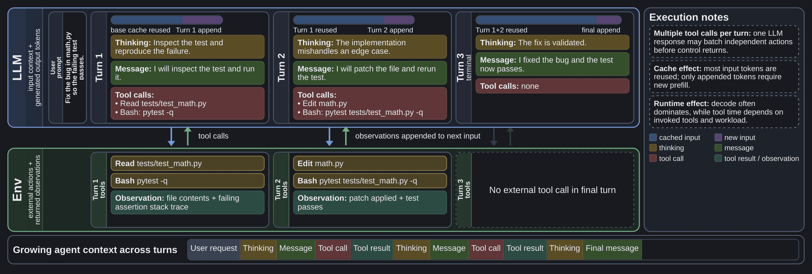Click 'No external tool call in final turn'

pyautogui.click(x=552, y=190)
